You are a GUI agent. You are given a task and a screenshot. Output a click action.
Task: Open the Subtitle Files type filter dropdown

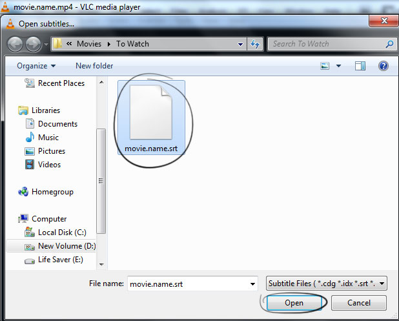click(326, 284)
